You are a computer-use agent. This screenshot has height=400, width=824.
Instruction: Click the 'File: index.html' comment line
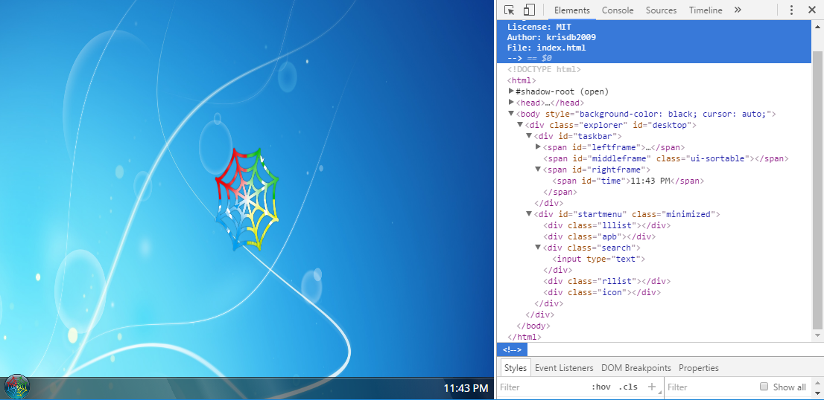pyautogui.click(x=547, y=48)
